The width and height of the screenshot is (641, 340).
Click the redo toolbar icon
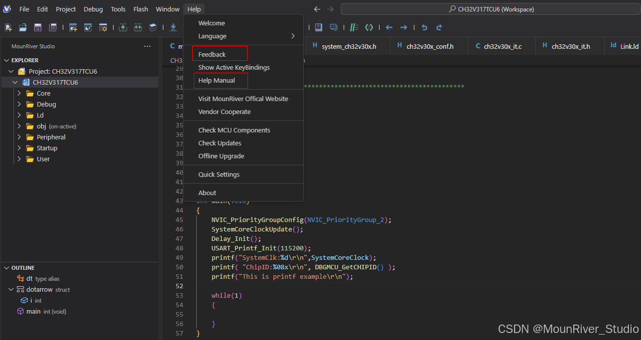click(x=439, y=27)
